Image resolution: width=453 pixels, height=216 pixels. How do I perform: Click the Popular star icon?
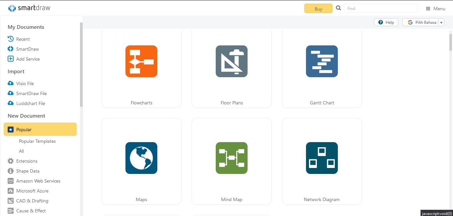click(x=11, y=130)
